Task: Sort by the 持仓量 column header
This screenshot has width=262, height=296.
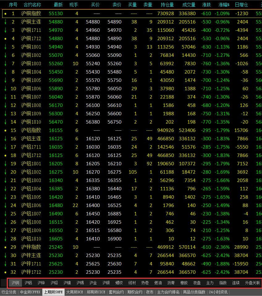Action: tap(167, 5)
